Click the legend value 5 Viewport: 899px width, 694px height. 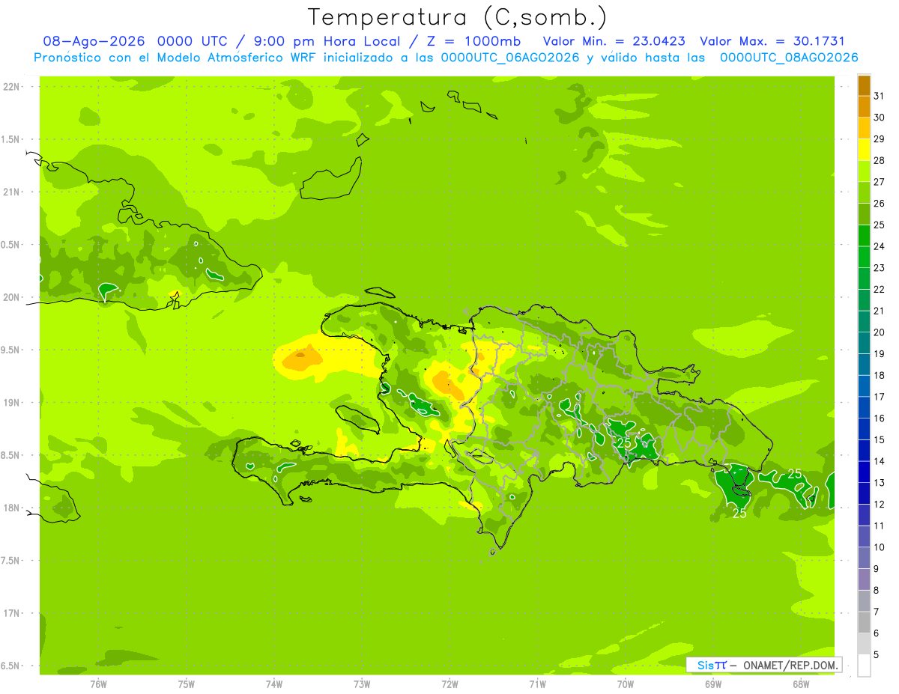pos(877,655)
